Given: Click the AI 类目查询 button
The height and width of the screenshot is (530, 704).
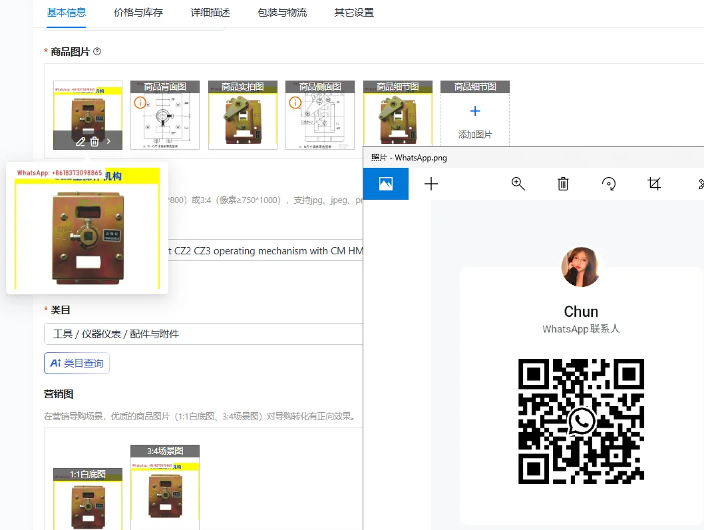Looking at the screenshot, I should [77, 364].
